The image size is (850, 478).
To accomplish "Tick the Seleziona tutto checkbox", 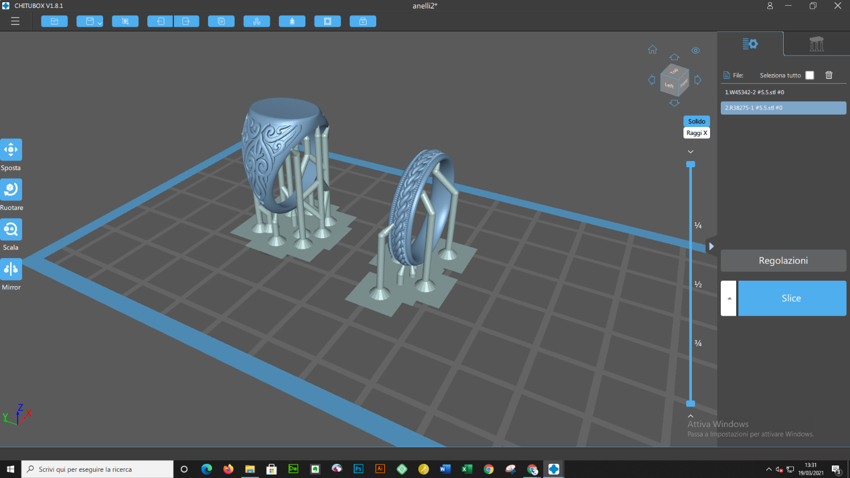I will [x=810, y=75].
